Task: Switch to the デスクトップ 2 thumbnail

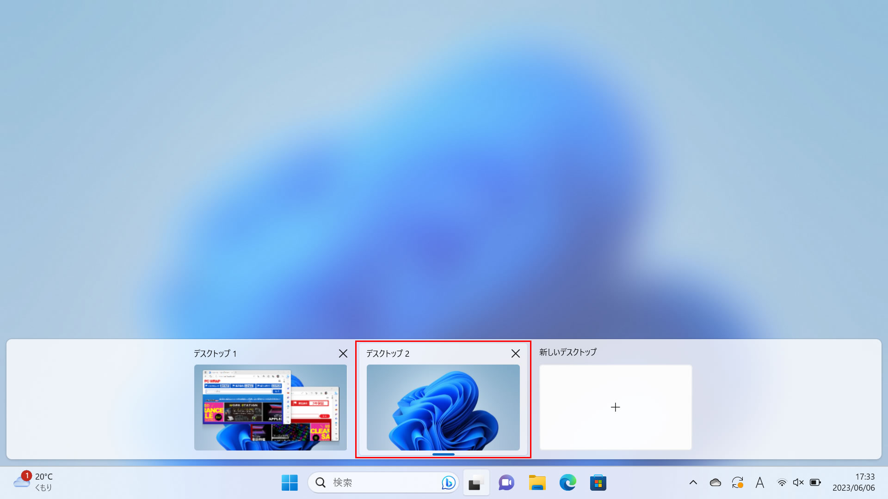Action: 443,408
